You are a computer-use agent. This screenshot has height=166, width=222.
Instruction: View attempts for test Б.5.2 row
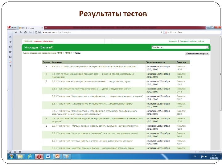point(181,135)
